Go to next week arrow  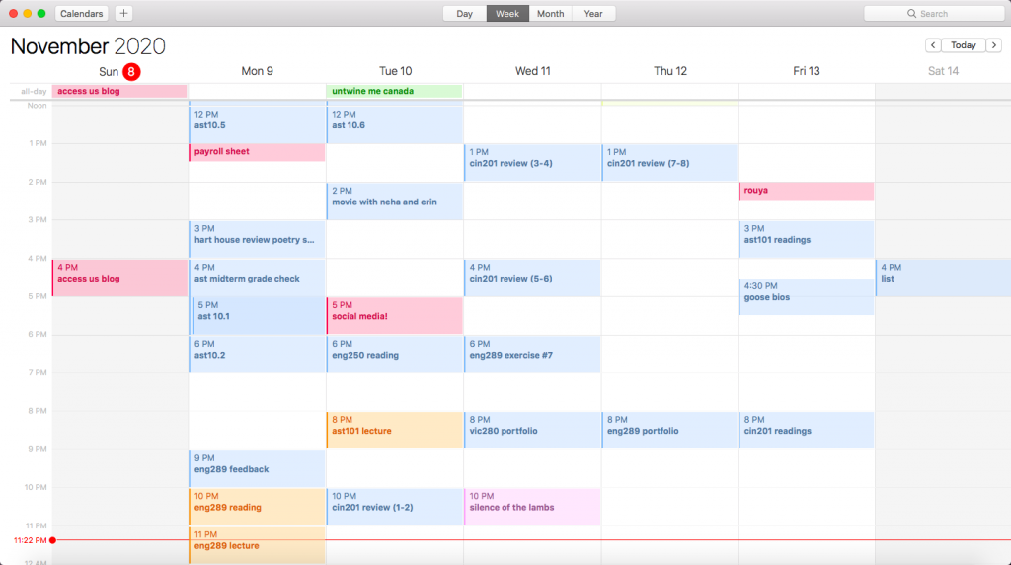(x=993, y=45)
